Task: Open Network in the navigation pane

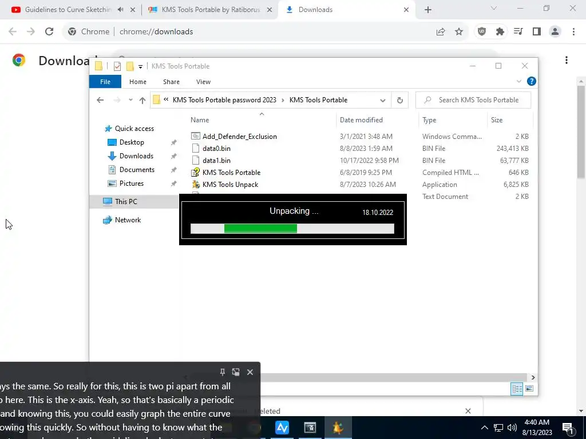Action: tap(128, 220)
